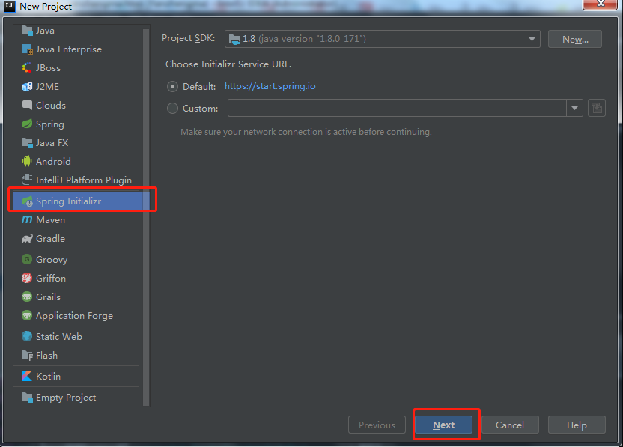Click the Custom URL input field

pos(397,108)
